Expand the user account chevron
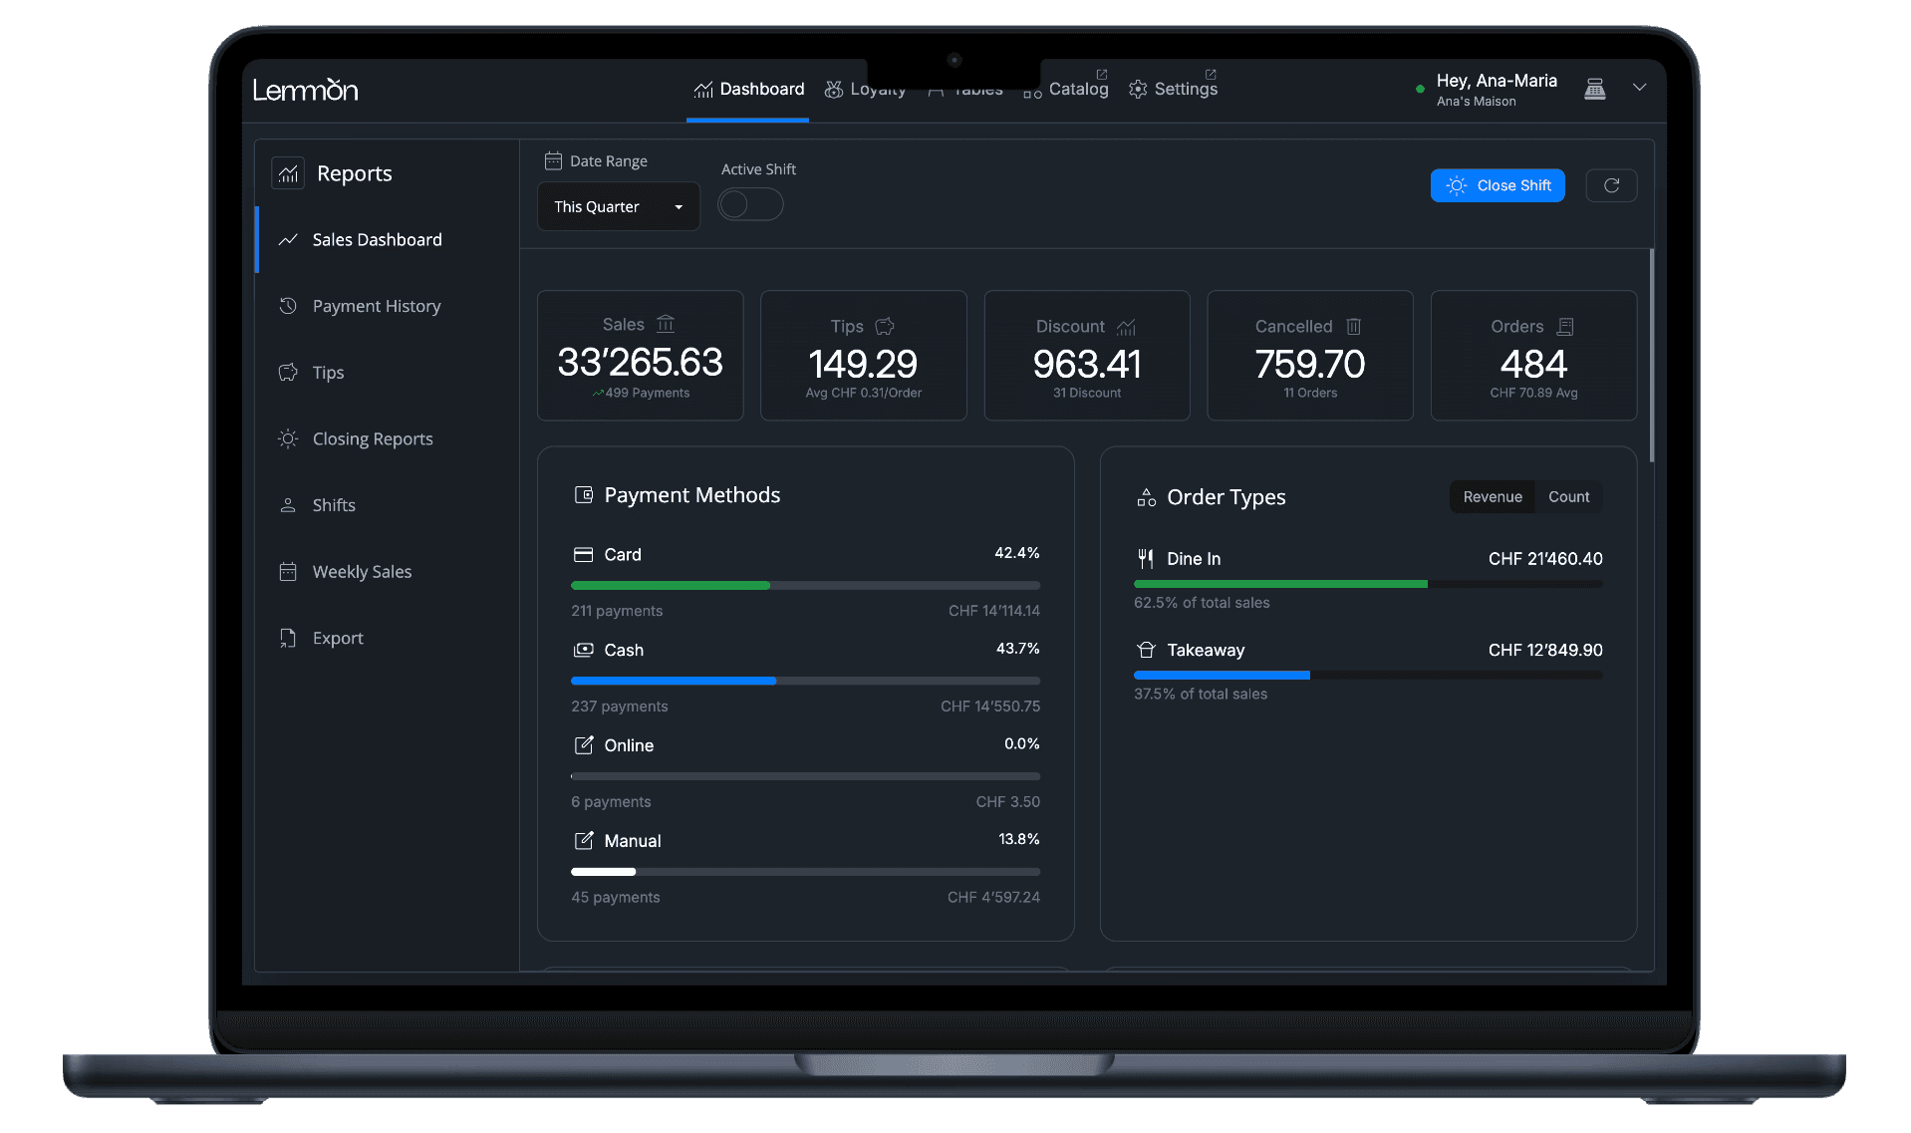 [x=1639, y=88]
